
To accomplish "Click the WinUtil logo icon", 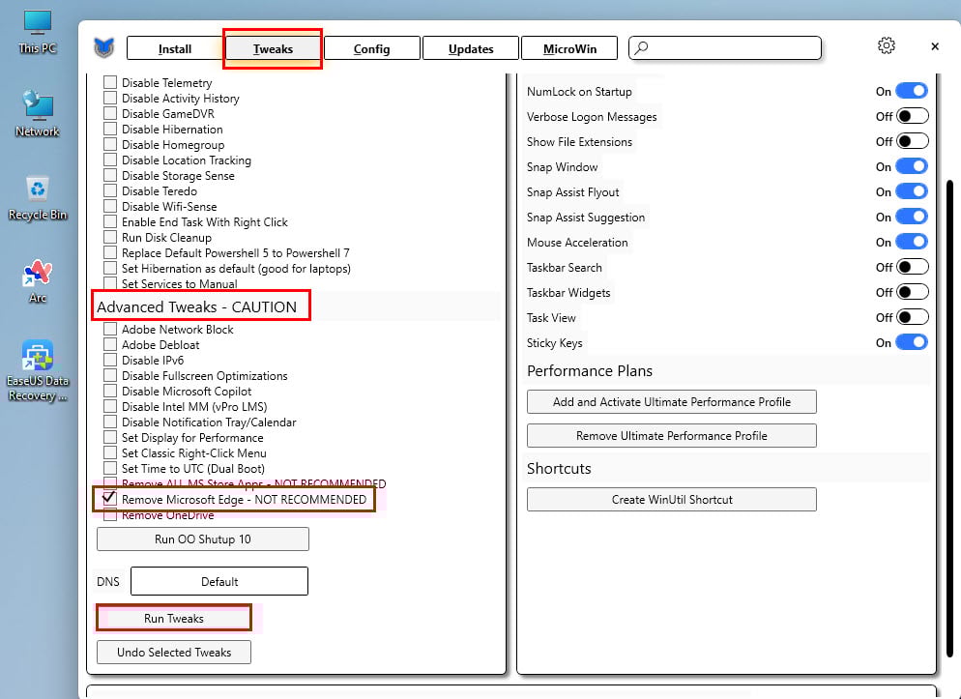I will tap(104, 47).
